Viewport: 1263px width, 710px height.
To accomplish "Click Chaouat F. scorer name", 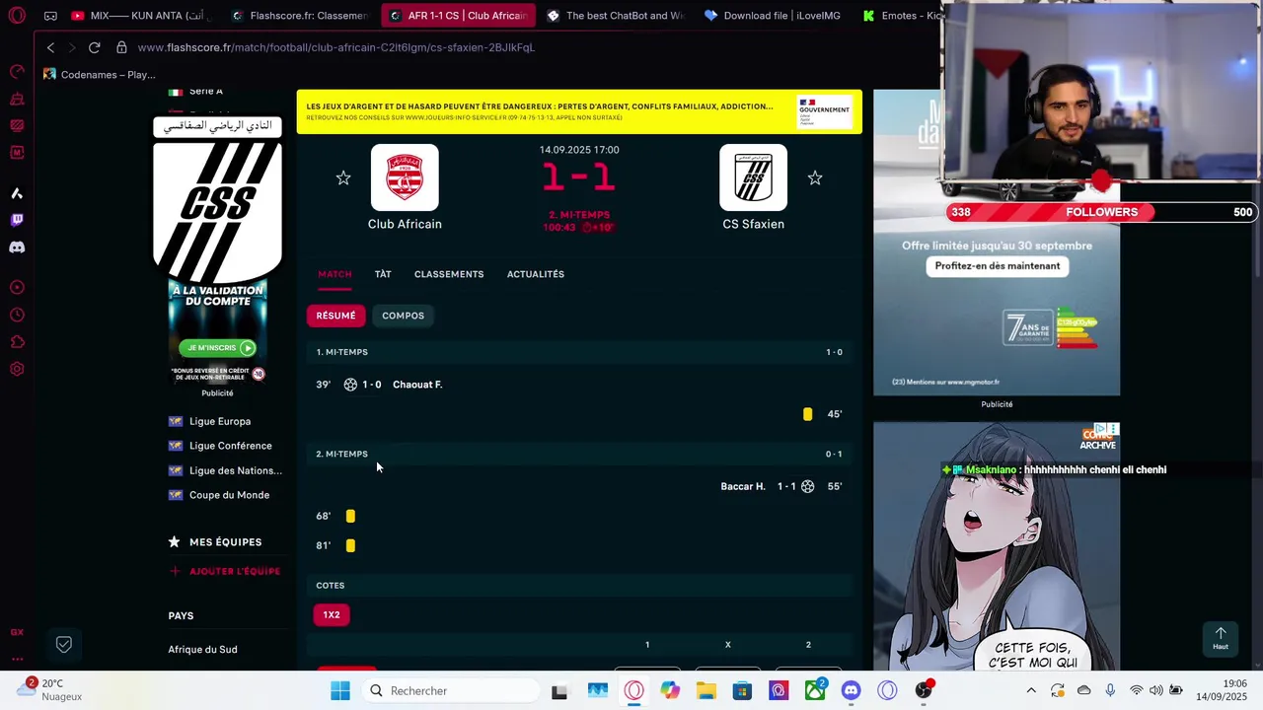I will (417, 385).
